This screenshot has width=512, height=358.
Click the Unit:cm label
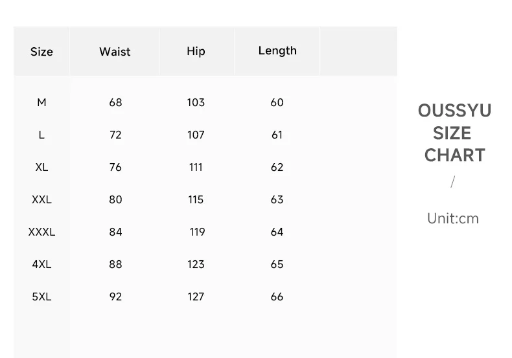[453, 218]
